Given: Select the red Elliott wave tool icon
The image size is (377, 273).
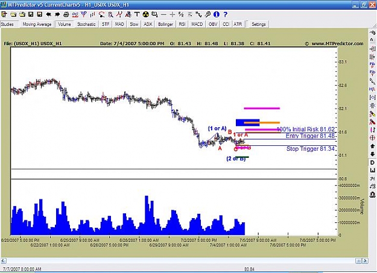Looking at the screenshot, I should (119, 14).
